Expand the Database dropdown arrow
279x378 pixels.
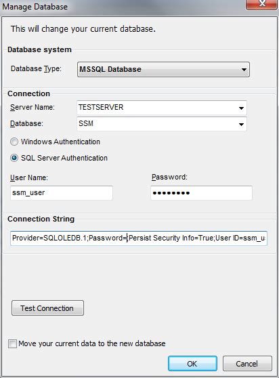pos(241,125)
